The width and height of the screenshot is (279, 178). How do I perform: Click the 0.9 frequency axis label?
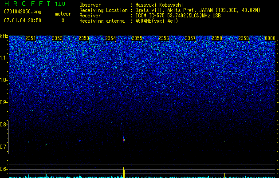click(x=4, y=102)
